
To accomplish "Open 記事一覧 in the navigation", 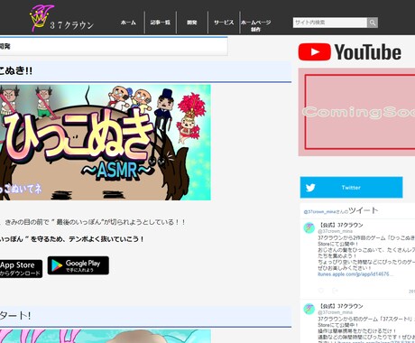I will [161, 23].
